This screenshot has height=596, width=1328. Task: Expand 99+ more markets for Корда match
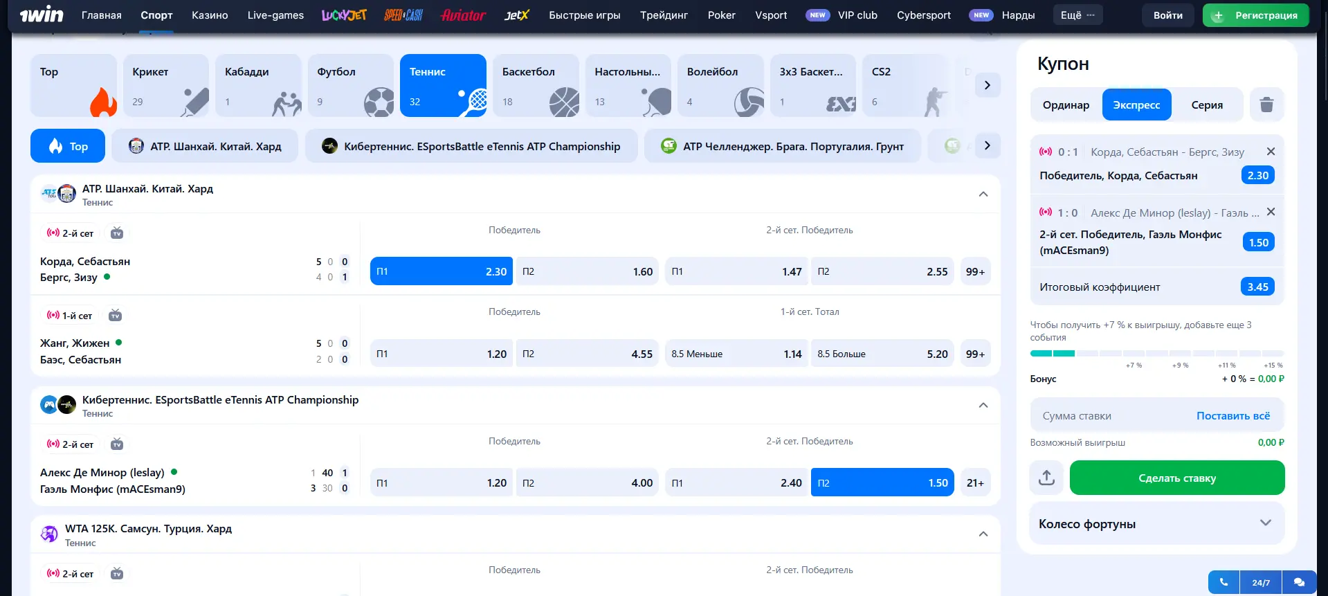point(975,271)
